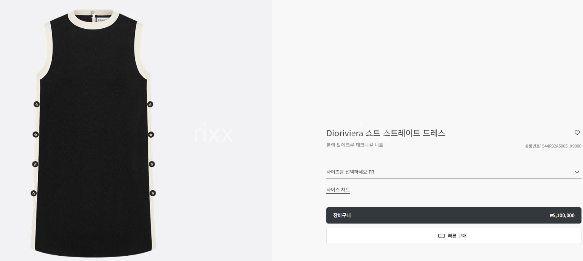Image resolution: width=583 pixels, height=261 pixels.
Task: Click the ₩5,100,000 price on cart button
Action: coord(562,216)
